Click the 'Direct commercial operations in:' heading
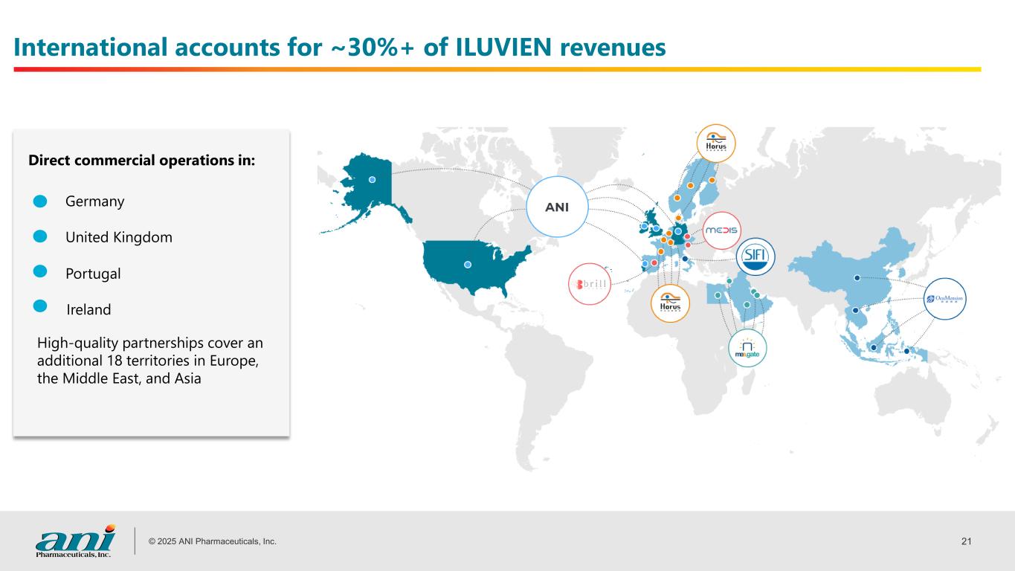Viewport: 1015px width, 571px height. [x=141, y=161]
